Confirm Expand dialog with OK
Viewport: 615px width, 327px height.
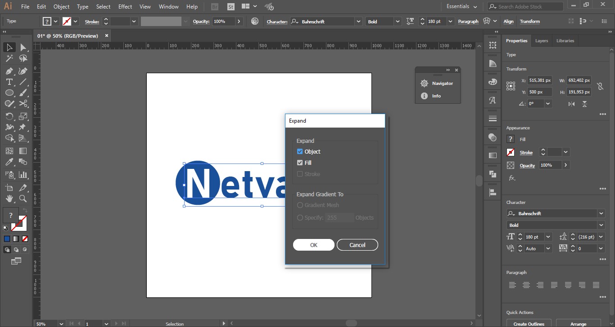313,245
